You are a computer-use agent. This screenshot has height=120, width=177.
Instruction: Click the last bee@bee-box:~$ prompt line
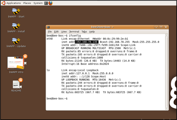57,99
